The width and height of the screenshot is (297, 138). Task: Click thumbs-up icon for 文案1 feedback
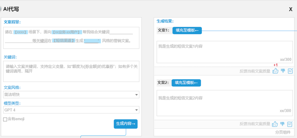pos(275,71)
